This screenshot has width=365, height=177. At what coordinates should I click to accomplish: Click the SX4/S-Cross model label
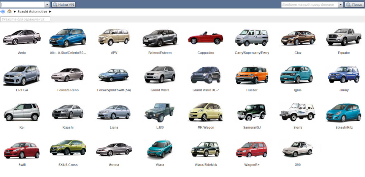(x=68, y=165)
